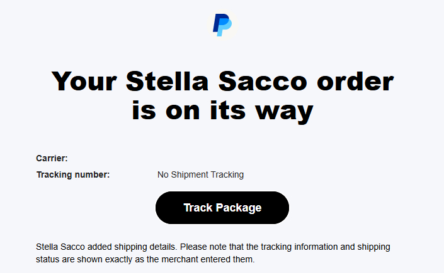Select the Tracking number label
The height and width of the screenshot is (273, 444).
coord(73,174)
